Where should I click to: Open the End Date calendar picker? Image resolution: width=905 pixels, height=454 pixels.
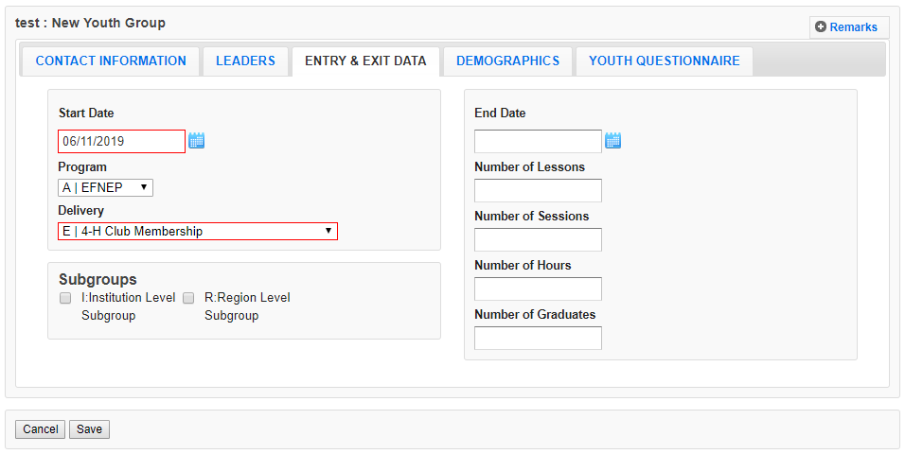click(612, 141)
